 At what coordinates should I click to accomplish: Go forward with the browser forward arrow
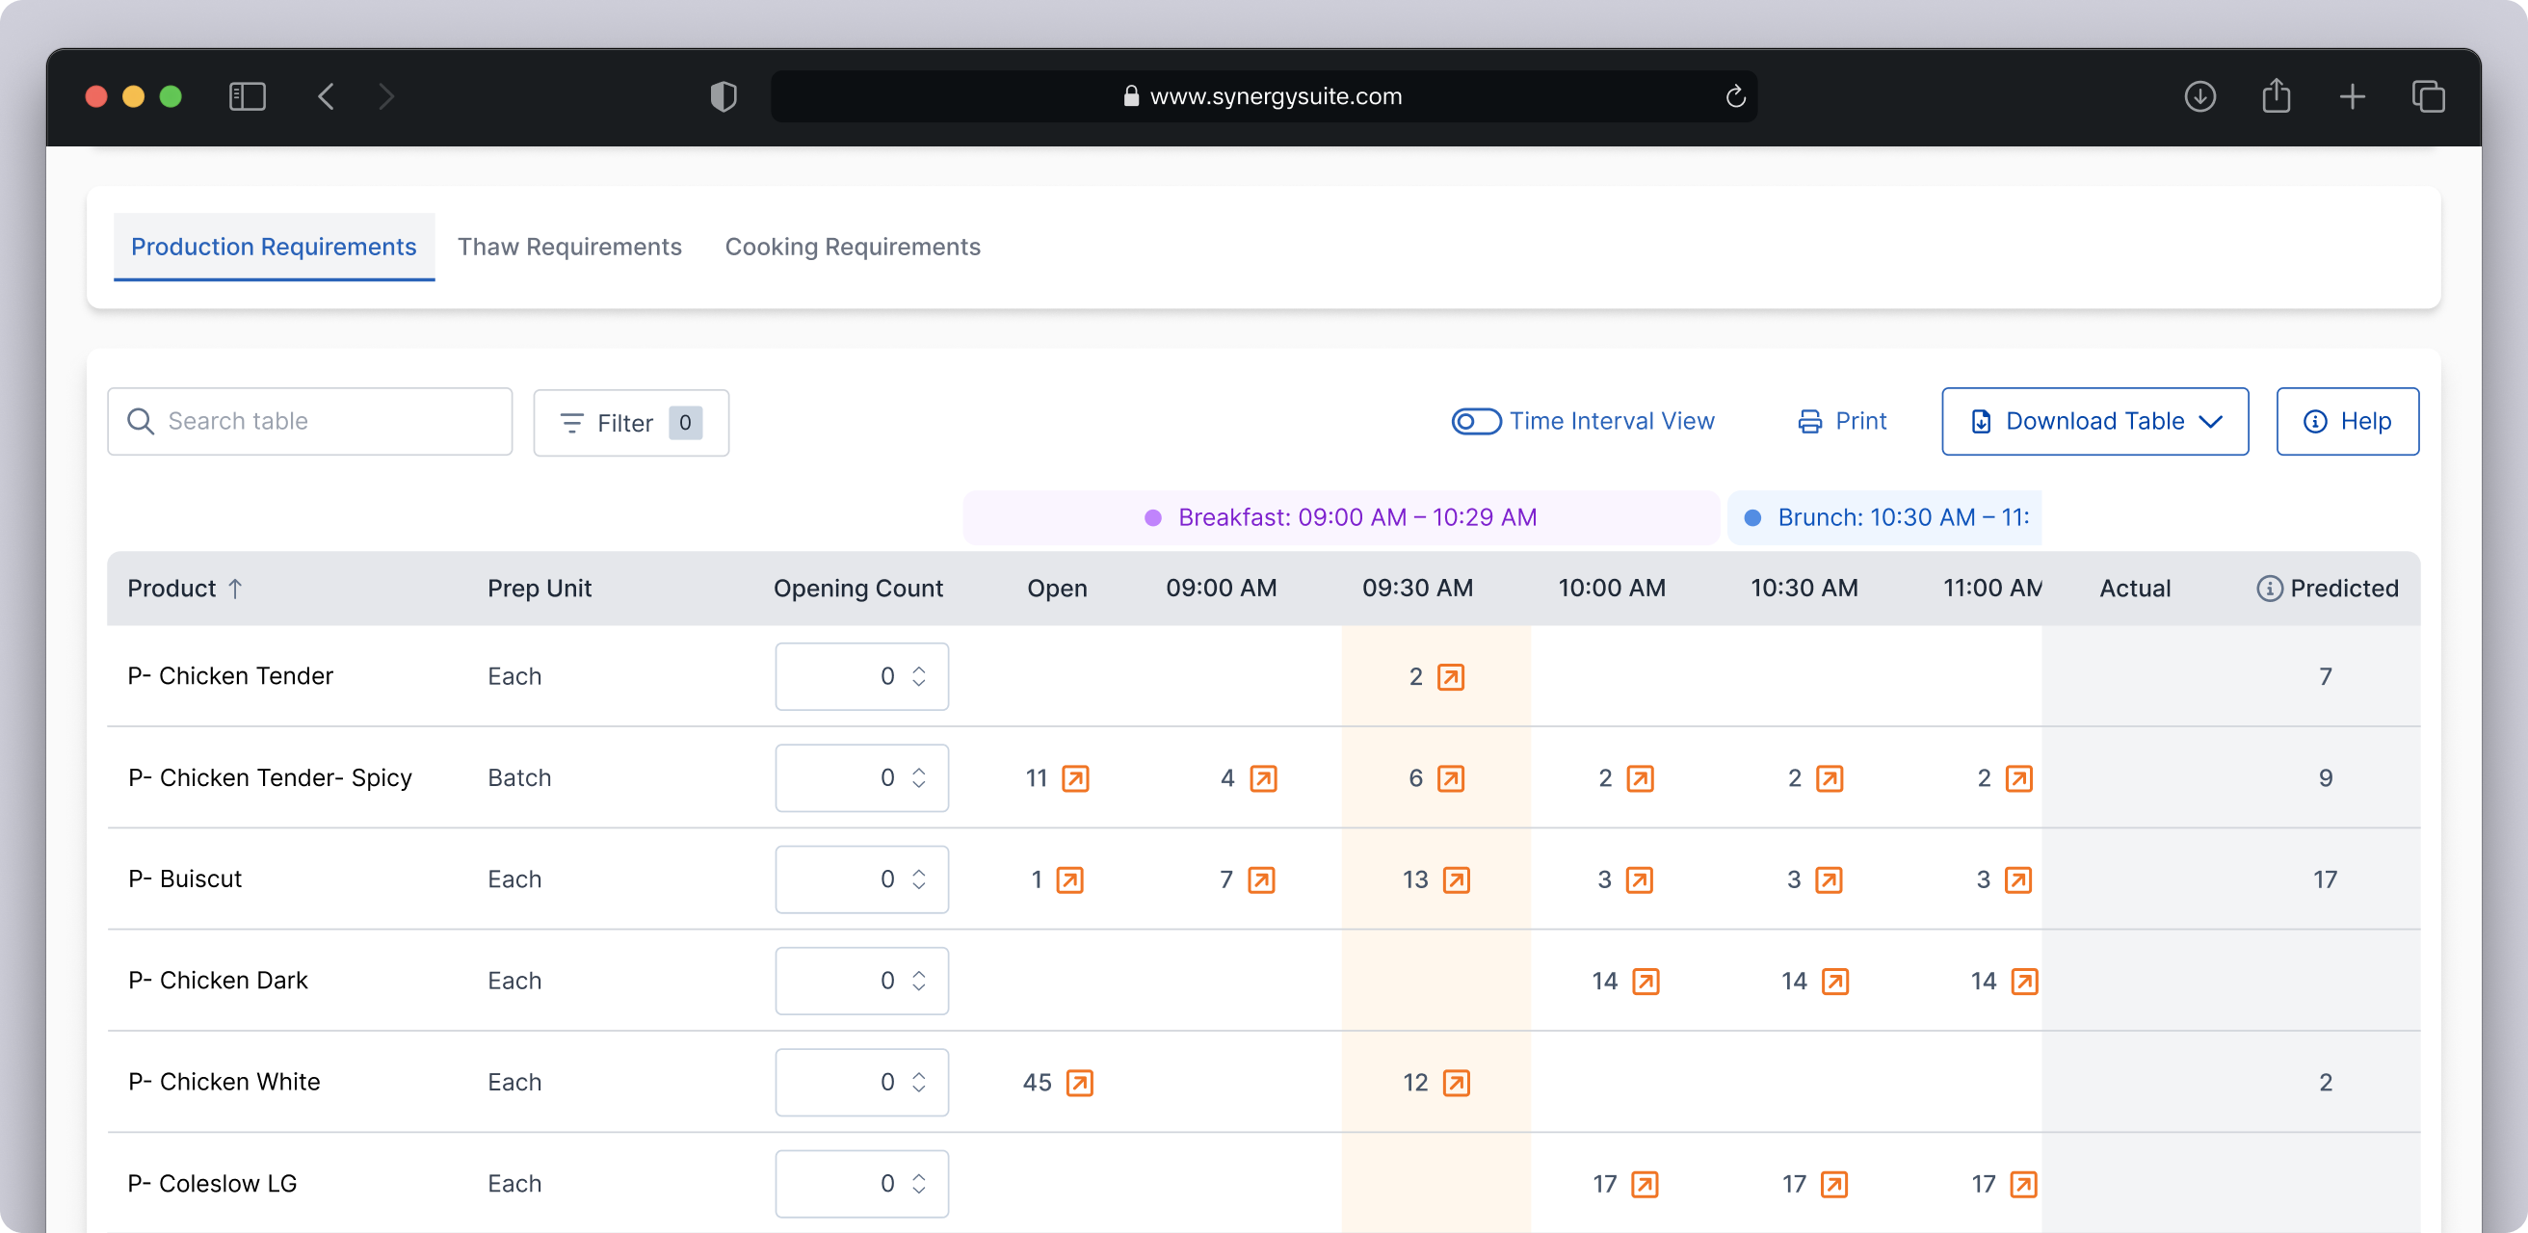click(386, 96)
